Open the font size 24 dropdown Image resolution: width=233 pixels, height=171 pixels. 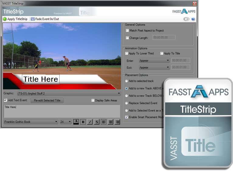coord(65,122)
